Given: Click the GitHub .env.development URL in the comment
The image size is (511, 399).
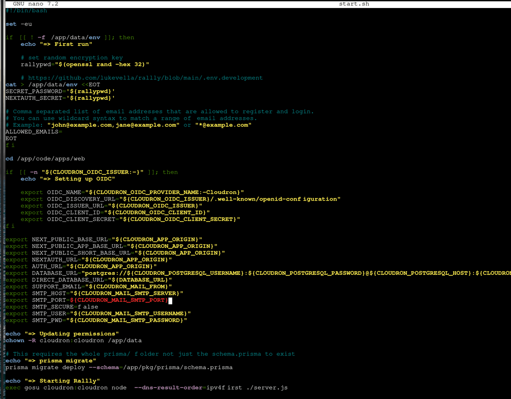Looking at the screenshot, I should (x=145, y=78).
